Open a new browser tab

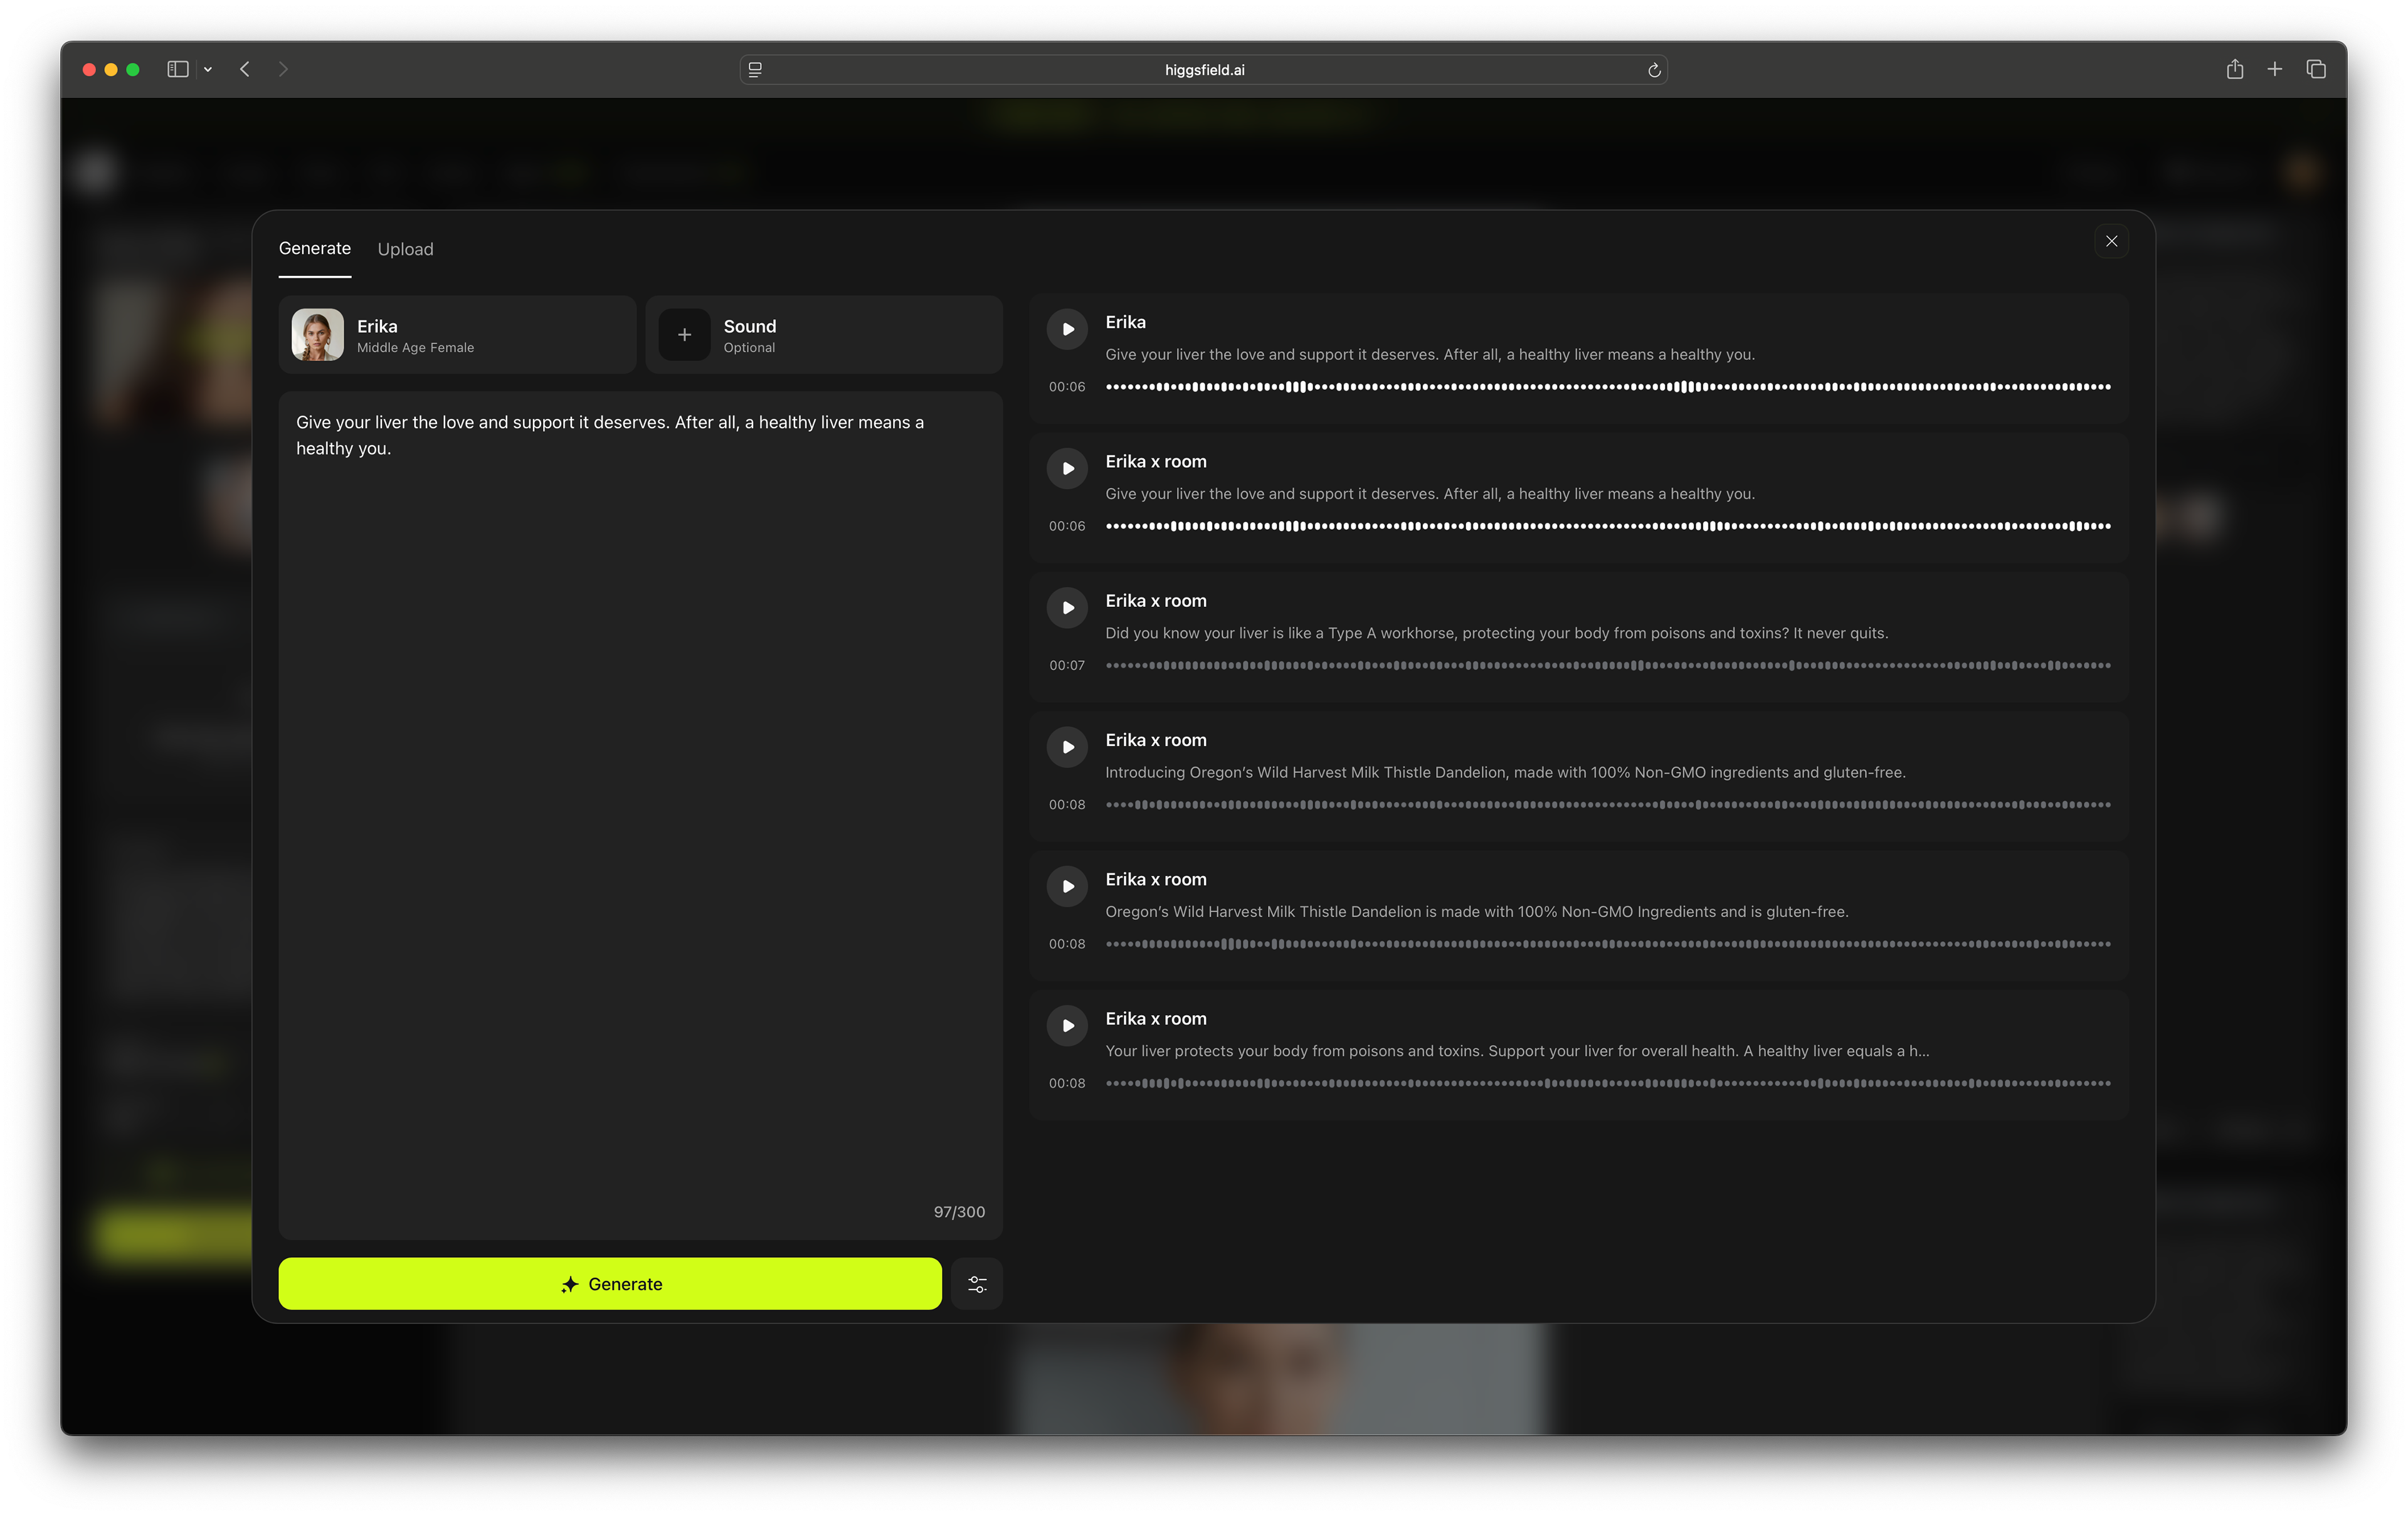[x=2274, y=69]
